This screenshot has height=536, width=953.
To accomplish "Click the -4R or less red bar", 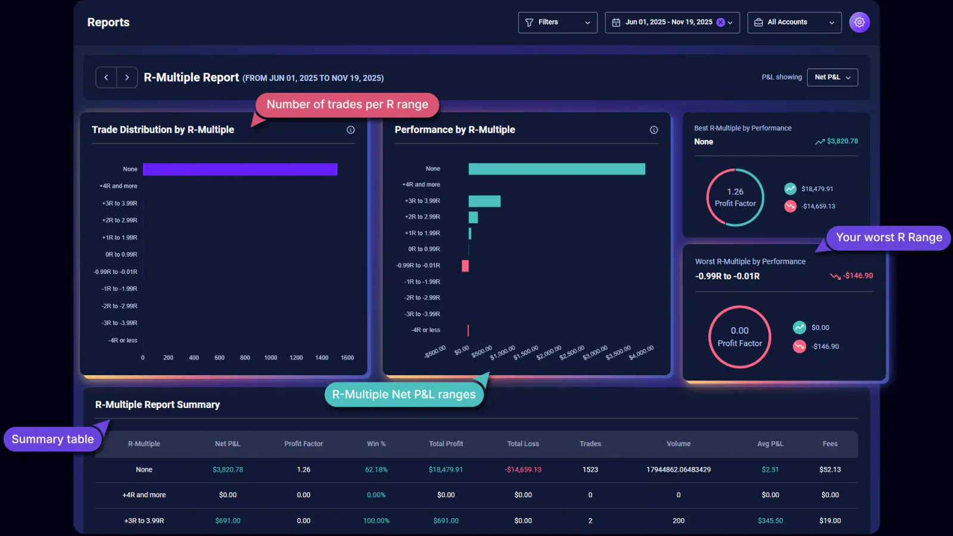I will tap(468, 330).
